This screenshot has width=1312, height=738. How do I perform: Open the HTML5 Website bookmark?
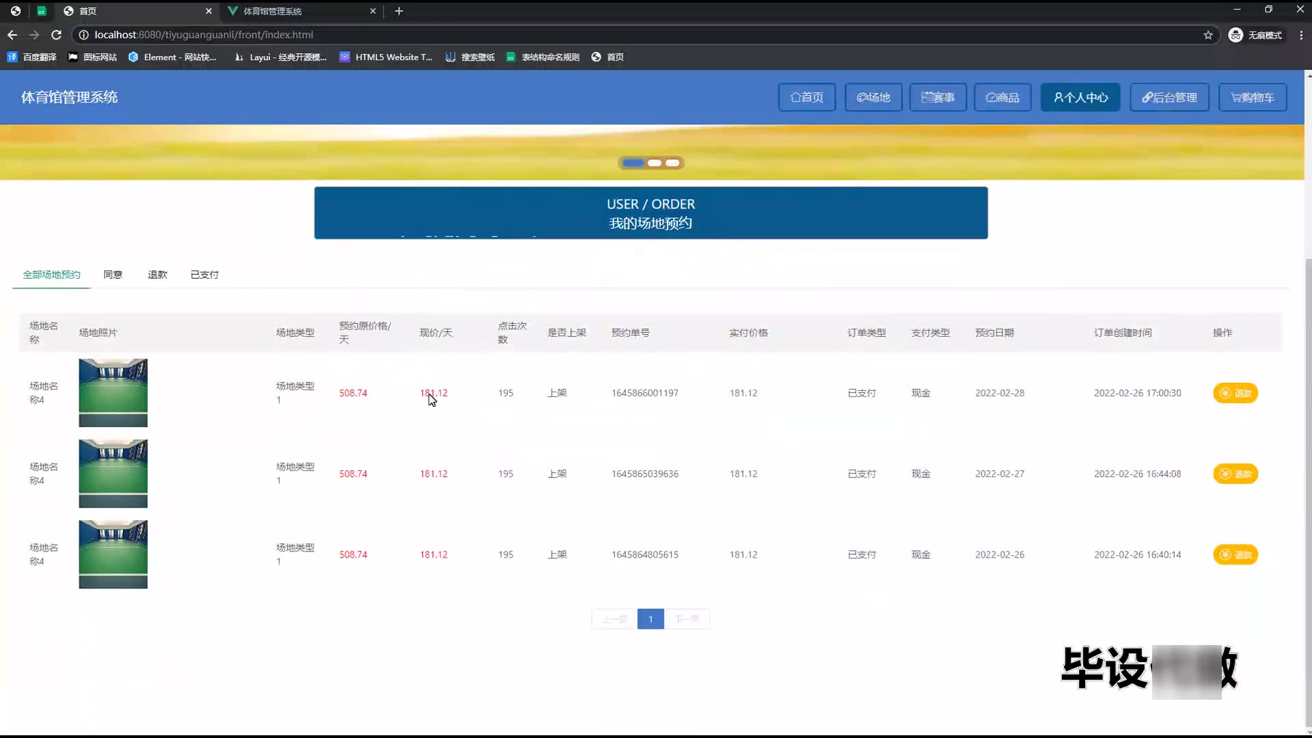[x=386, y=57]
